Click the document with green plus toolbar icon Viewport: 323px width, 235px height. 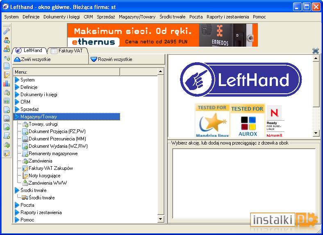[7, 110]
